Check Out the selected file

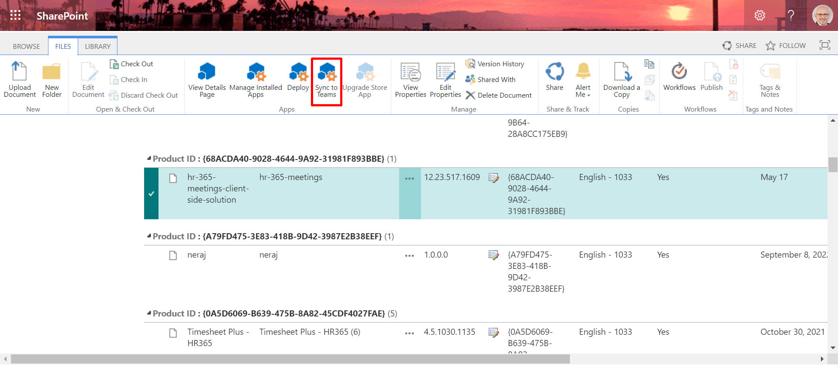pos(131,64)
